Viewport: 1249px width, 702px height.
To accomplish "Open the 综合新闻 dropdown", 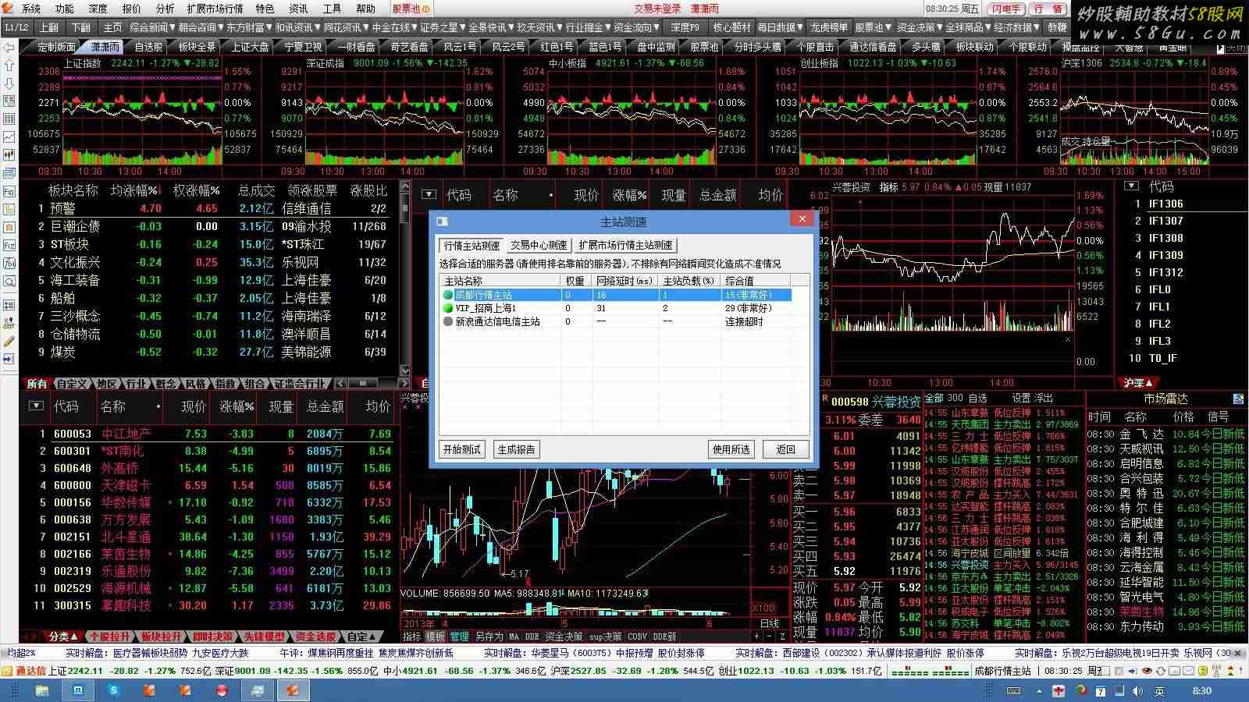I will tap(153, 27).
